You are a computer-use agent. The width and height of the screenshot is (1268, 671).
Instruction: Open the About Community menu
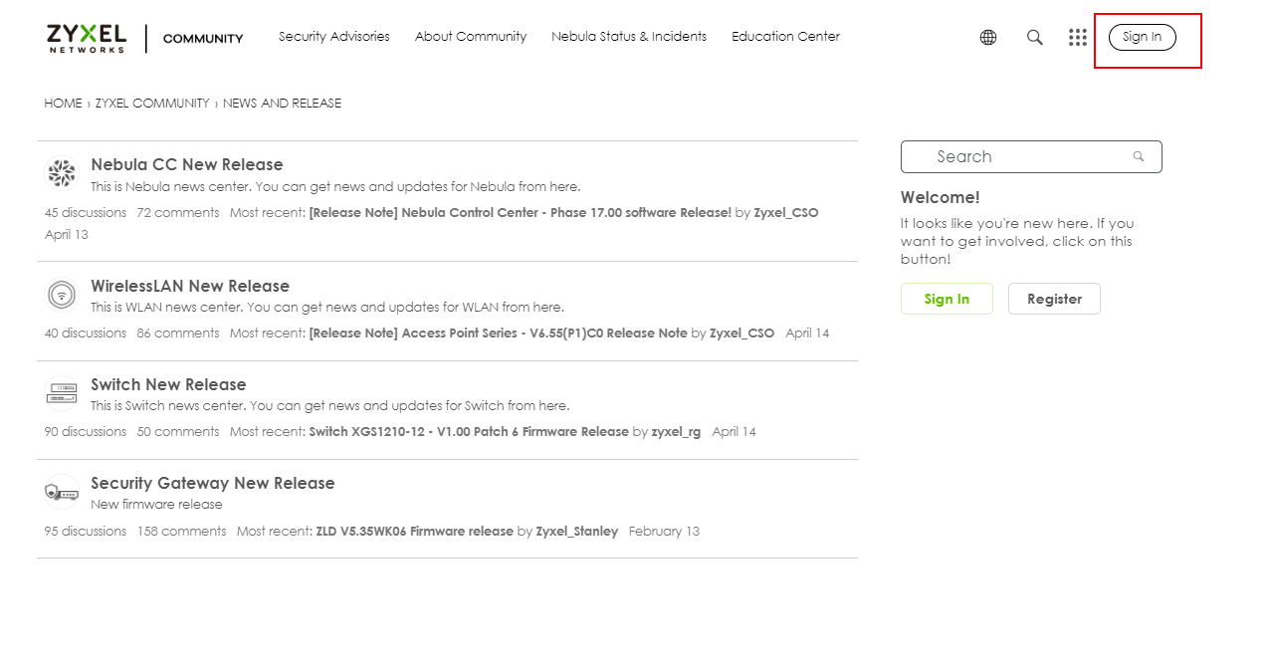pyautogui.click(x=471, y=37)
